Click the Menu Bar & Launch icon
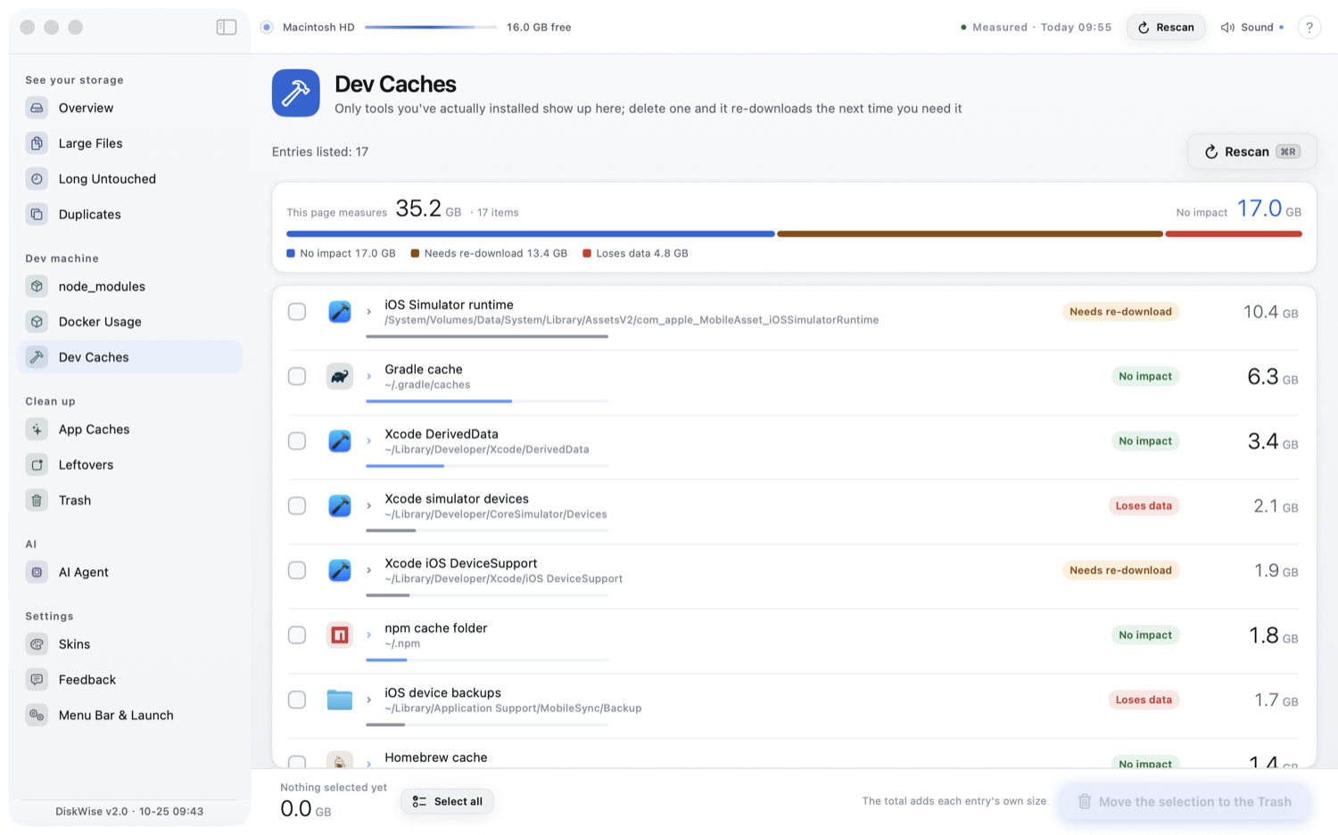The image size is (1338, 835). click(x=37, y=716)
